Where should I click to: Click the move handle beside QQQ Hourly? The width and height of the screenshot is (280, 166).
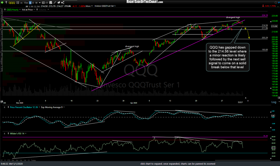pos(5,10)
